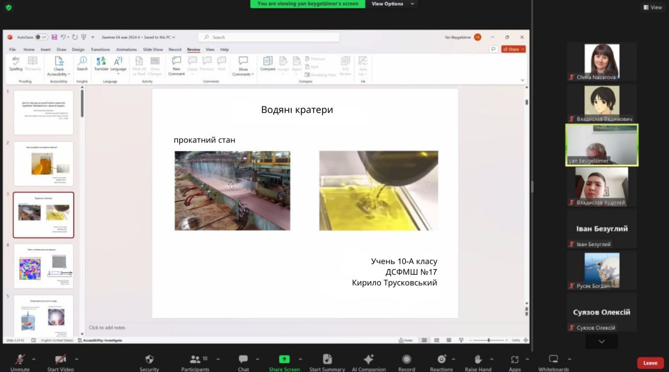The height and width of the screenshot is (372, 669).
Task: Open the Show Comments dropdown
Action: coord(243,74)
